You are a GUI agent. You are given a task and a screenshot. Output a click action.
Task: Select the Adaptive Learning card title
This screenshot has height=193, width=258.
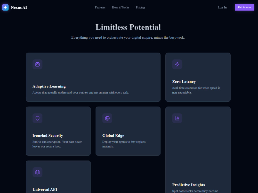tap(49, 86)
